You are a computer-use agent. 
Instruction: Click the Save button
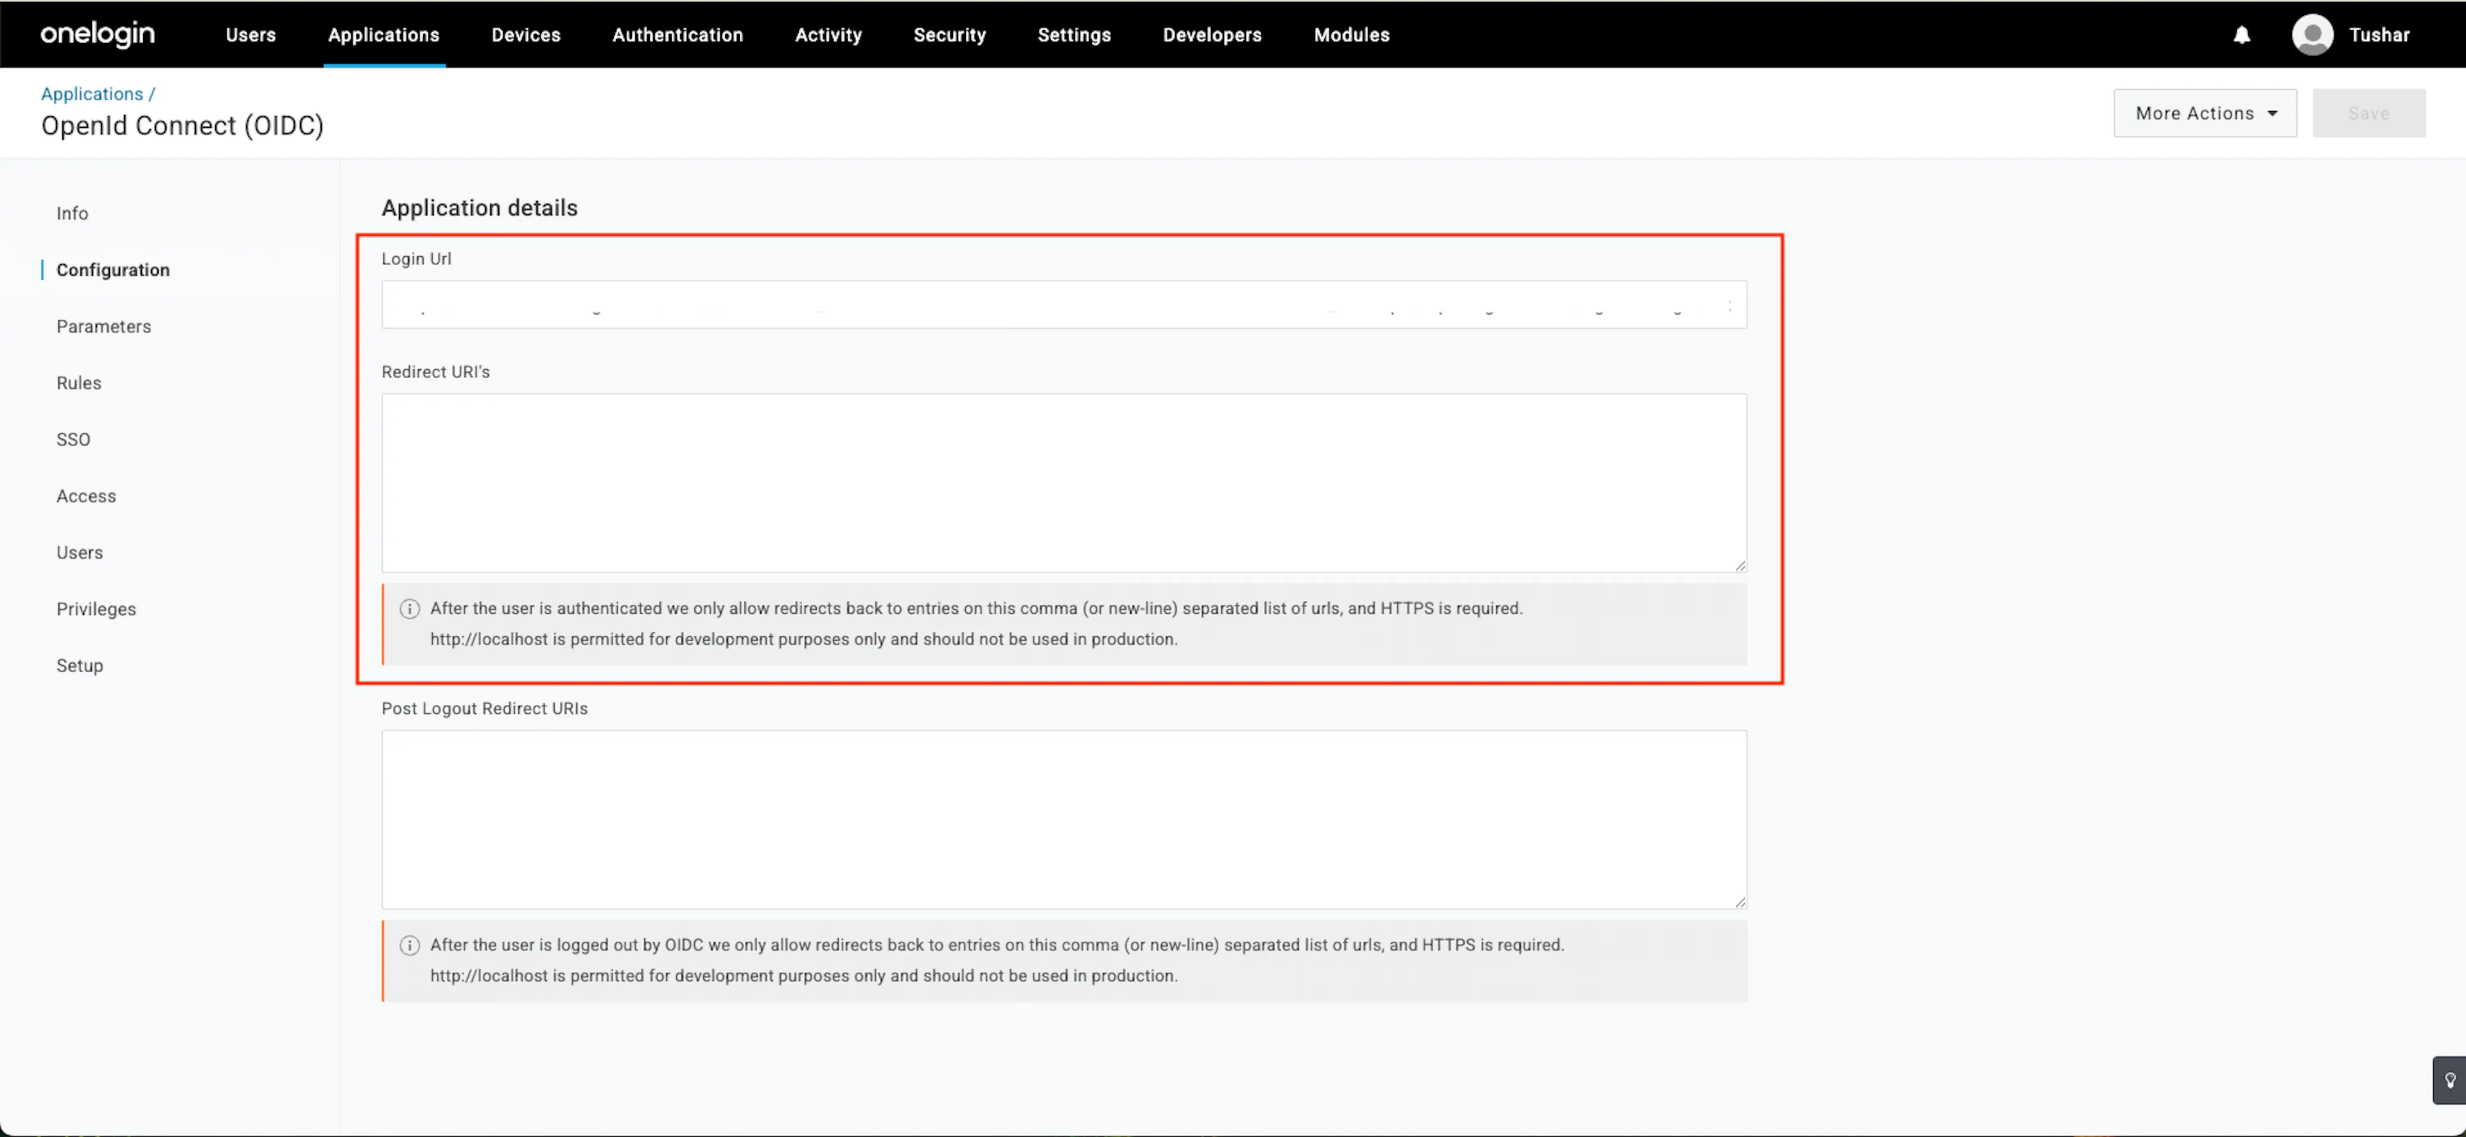point(2368,113)
